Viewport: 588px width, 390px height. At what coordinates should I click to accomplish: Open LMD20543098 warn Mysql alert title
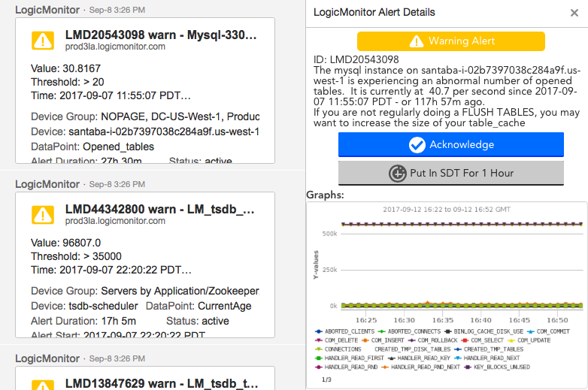point(161,35)
